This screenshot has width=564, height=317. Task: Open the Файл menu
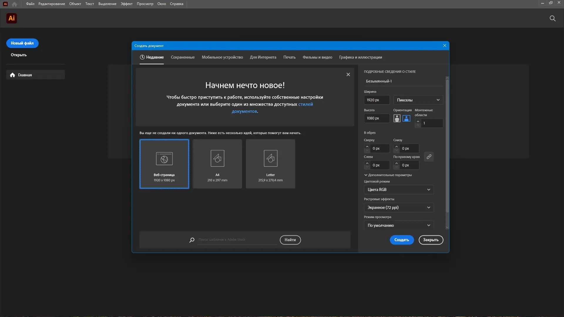[30, 4]
